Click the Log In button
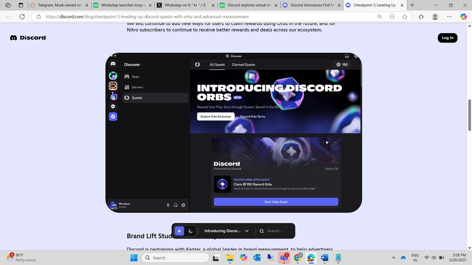 (447, 38)
